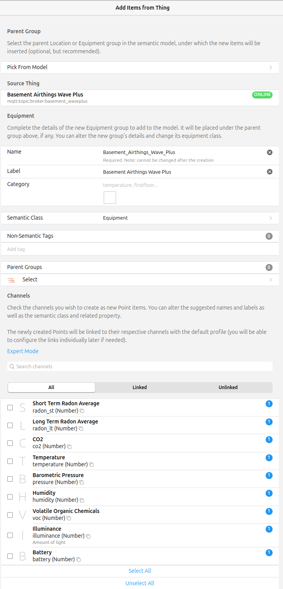Copy the temperature channel ID
The height and width of the screenshot is (589, 283).
pos(91,465)
